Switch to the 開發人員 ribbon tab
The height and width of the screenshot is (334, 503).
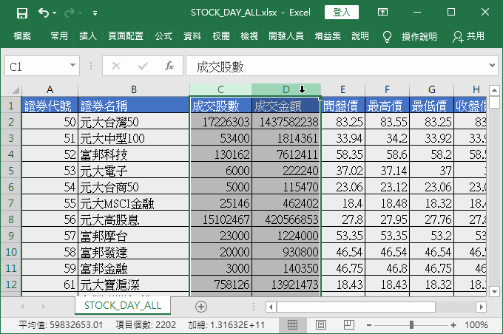tap(286, 36)
